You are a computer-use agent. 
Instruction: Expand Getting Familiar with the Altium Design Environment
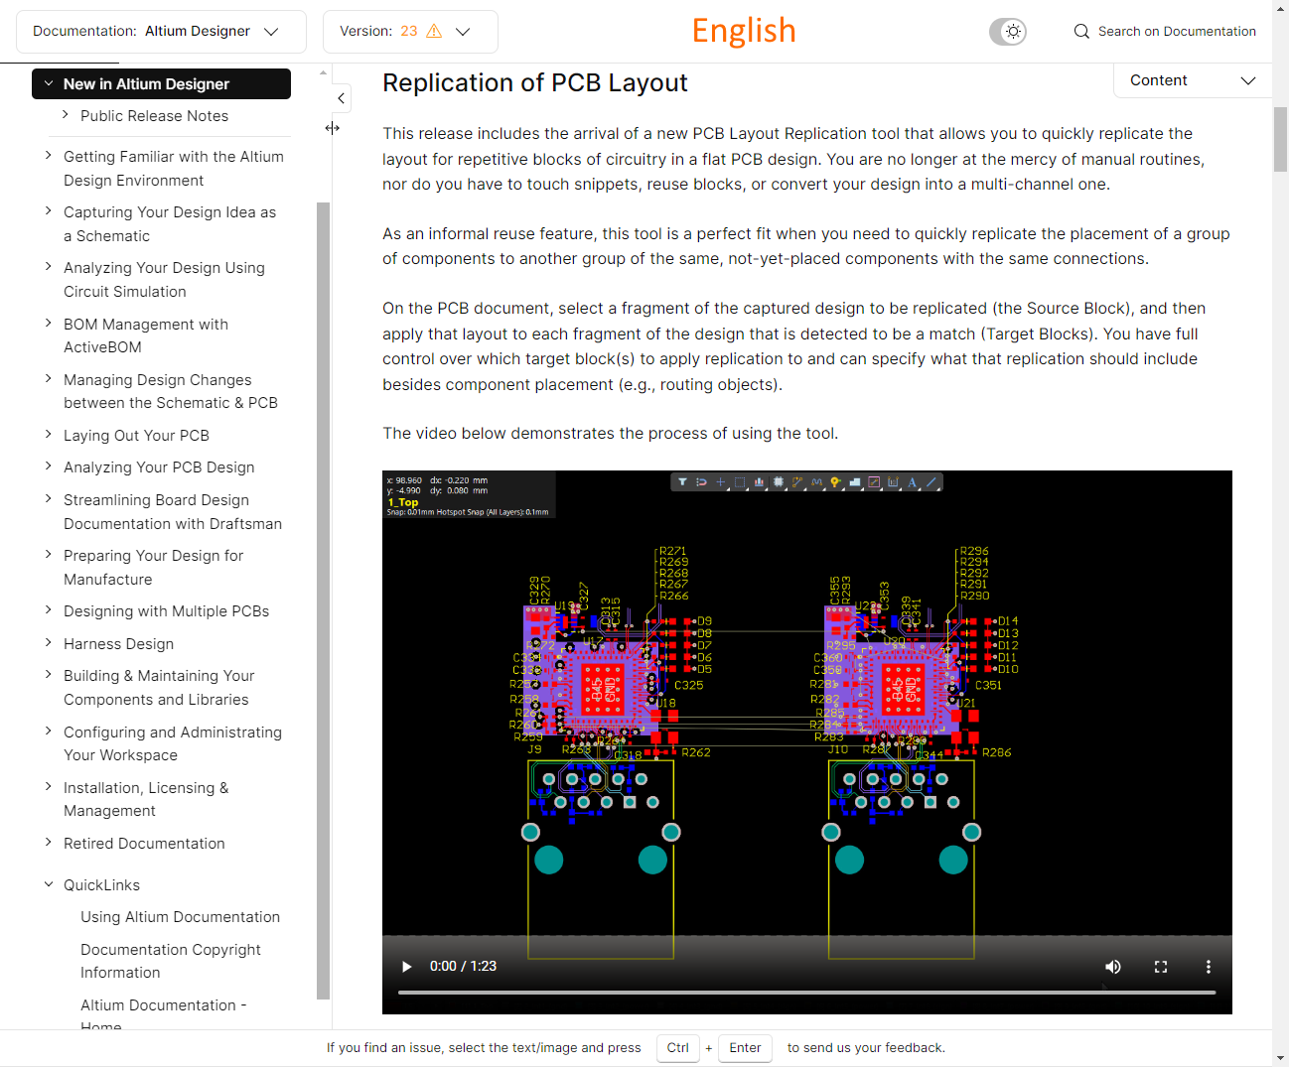tap(49, 156)
